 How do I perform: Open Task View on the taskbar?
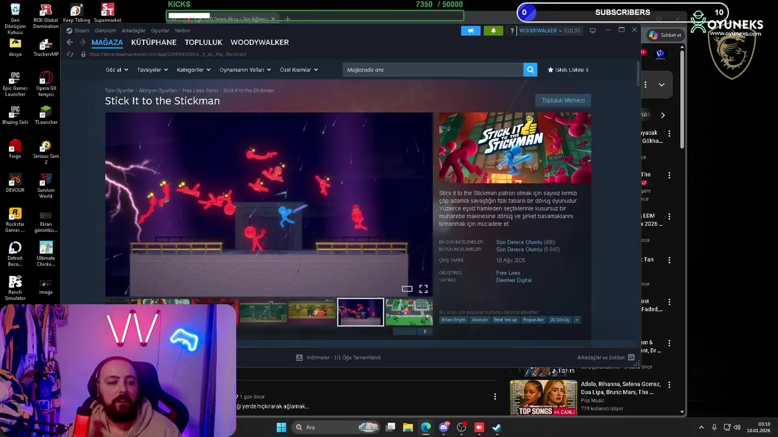[x=391, y=427]
